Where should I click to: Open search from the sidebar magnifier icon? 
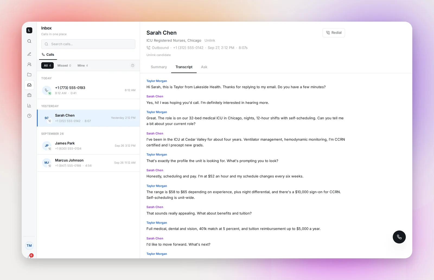point(29,41)
